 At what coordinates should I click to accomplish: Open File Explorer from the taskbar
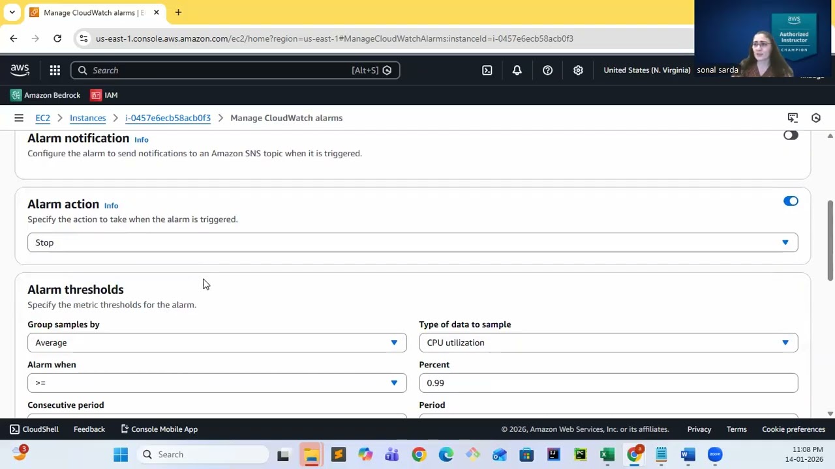tap(311, 455)
